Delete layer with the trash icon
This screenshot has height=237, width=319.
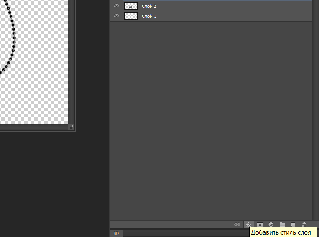pos(304,225)
